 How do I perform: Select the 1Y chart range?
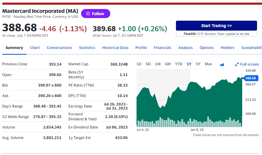[x=189, y=64]
